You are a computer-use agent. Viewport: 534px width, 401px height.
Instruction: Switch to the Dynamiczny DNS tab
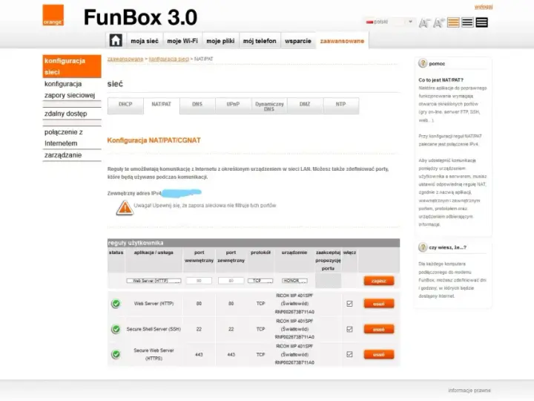pyautogui.click(x=269, y=106)
